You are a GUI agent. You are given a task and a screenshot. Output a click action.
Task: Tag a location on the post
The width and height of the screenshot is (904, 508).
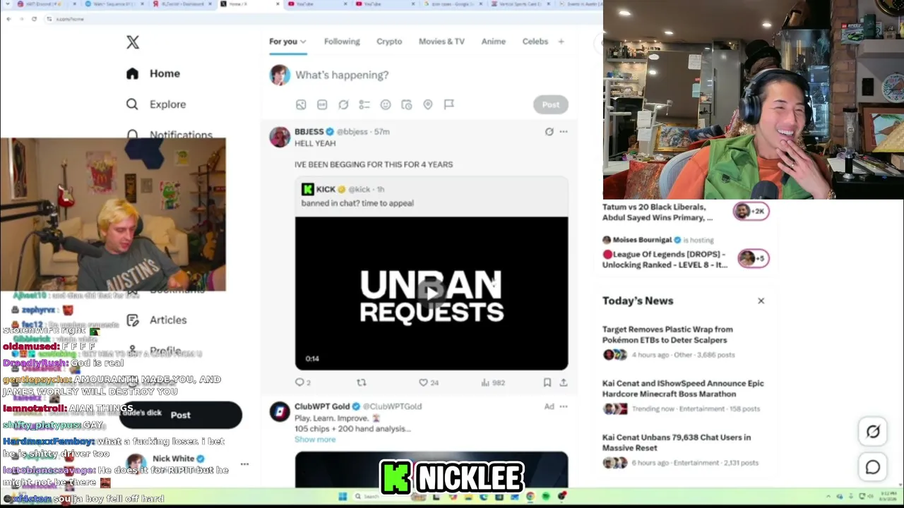[428, 104]
